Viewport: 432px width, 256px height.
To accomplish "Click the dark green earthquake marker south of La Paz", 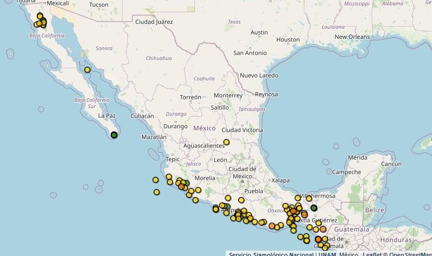I will point(114,135).
